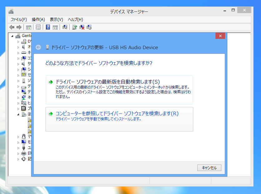
Task: Expand the オ audio category arrow
Action: pyautogui.click(x=18, y=47)
